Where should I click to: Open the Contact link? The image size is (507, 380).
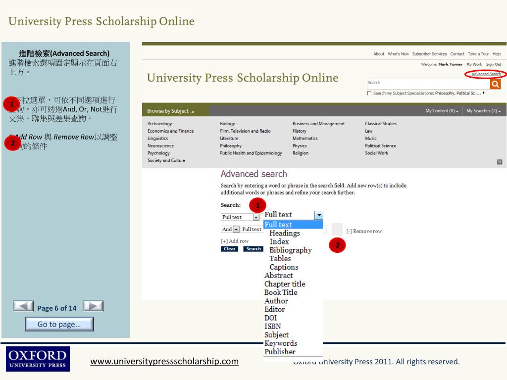click(x=457, y=54)
